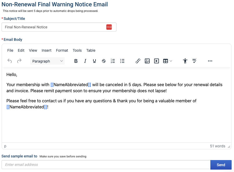Open the accessibility checker
The height and width of the screenshot is (172, 234).
pos(185,61)
